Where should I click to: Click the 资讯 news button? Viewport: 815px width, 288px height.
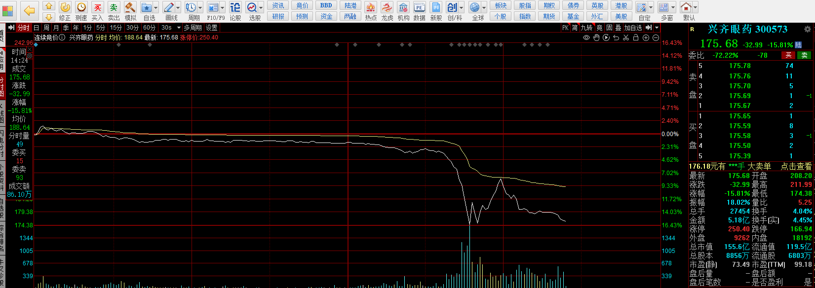click(x=278, y=5)
